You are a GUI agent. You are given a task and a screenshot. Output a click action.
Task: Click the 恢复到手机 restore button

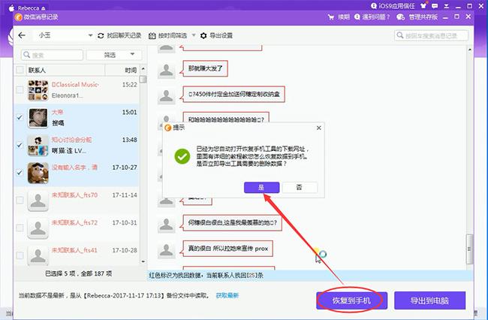click(x=351, y=300)
